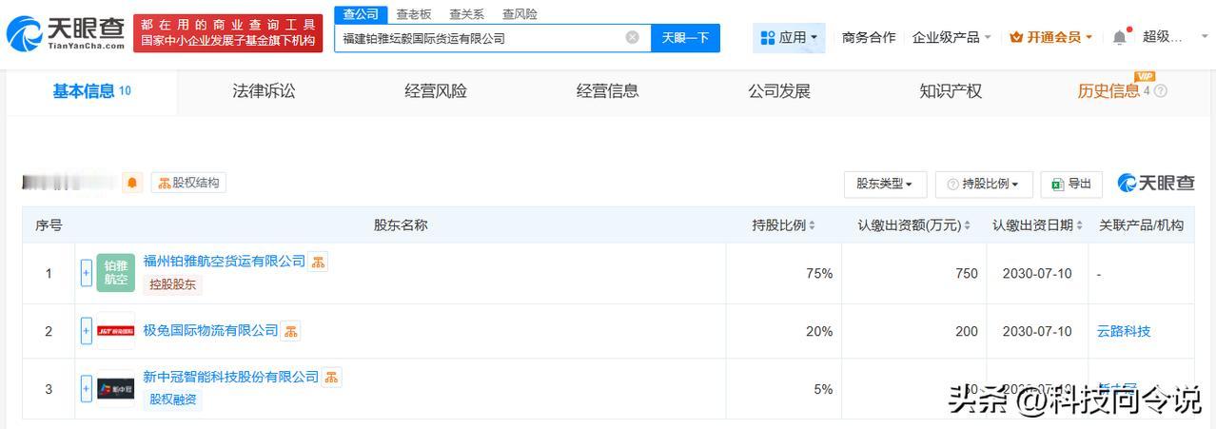The image size is (1216, 429).
Task: Click the 股权融资 tag
Action: [173, 400]
